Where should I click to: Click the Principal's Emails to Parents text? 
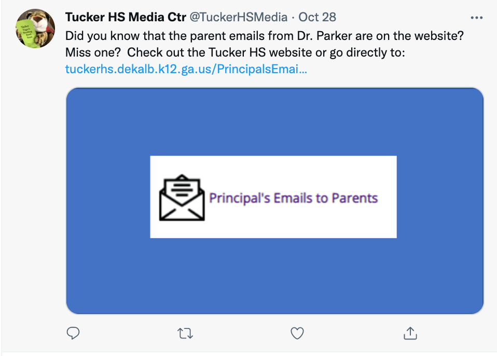293,198
